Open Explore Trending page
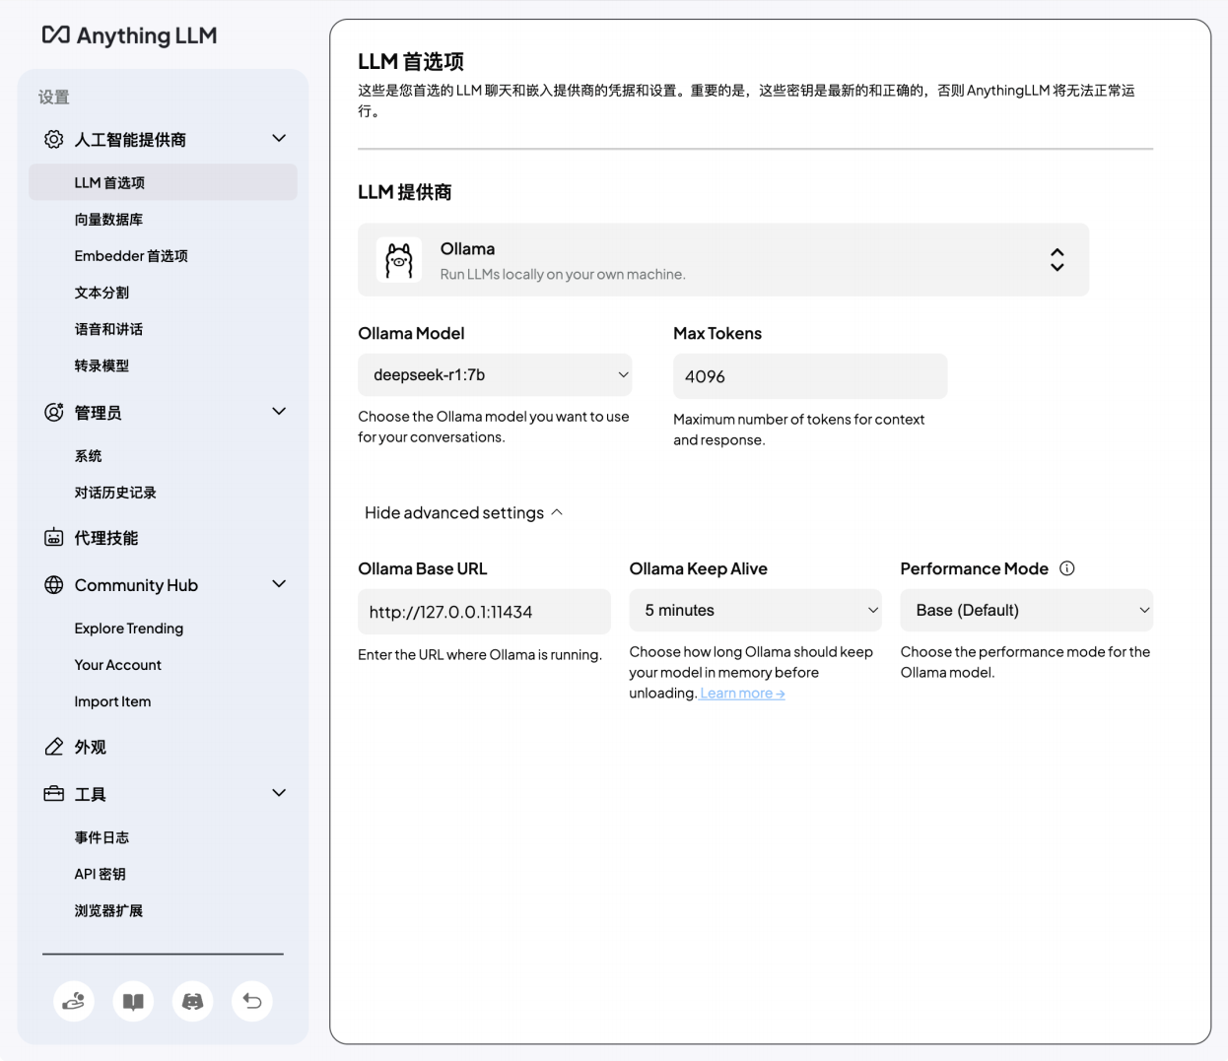This screenshot has height=1061, width=1228. (x=129, y=629)
